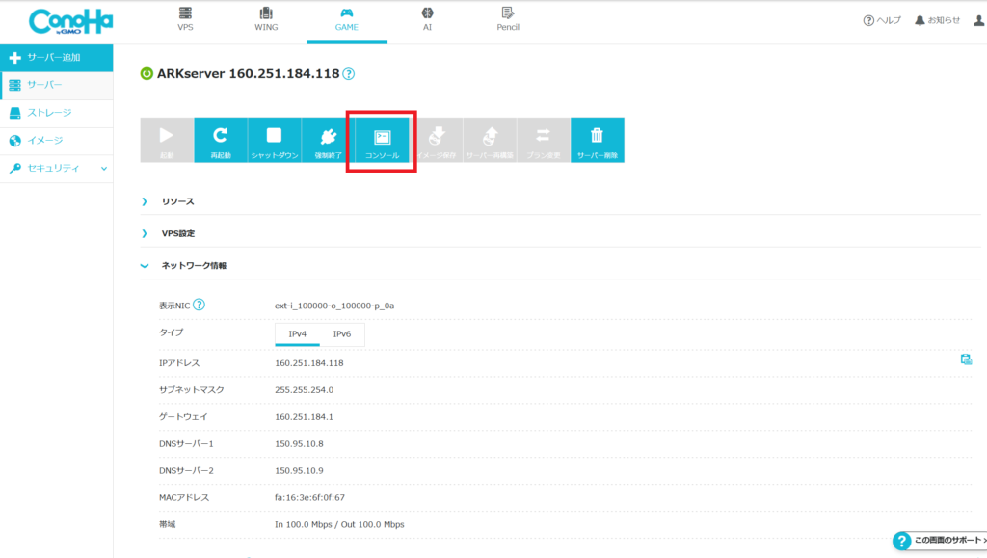Click the サーバー追加 button
The image size is (987, 558).
coord(56,58)
